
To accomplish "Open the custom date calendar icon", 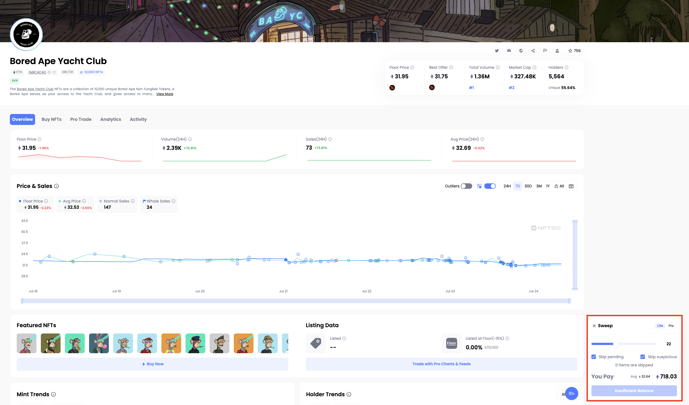I will tap(571, 186).
